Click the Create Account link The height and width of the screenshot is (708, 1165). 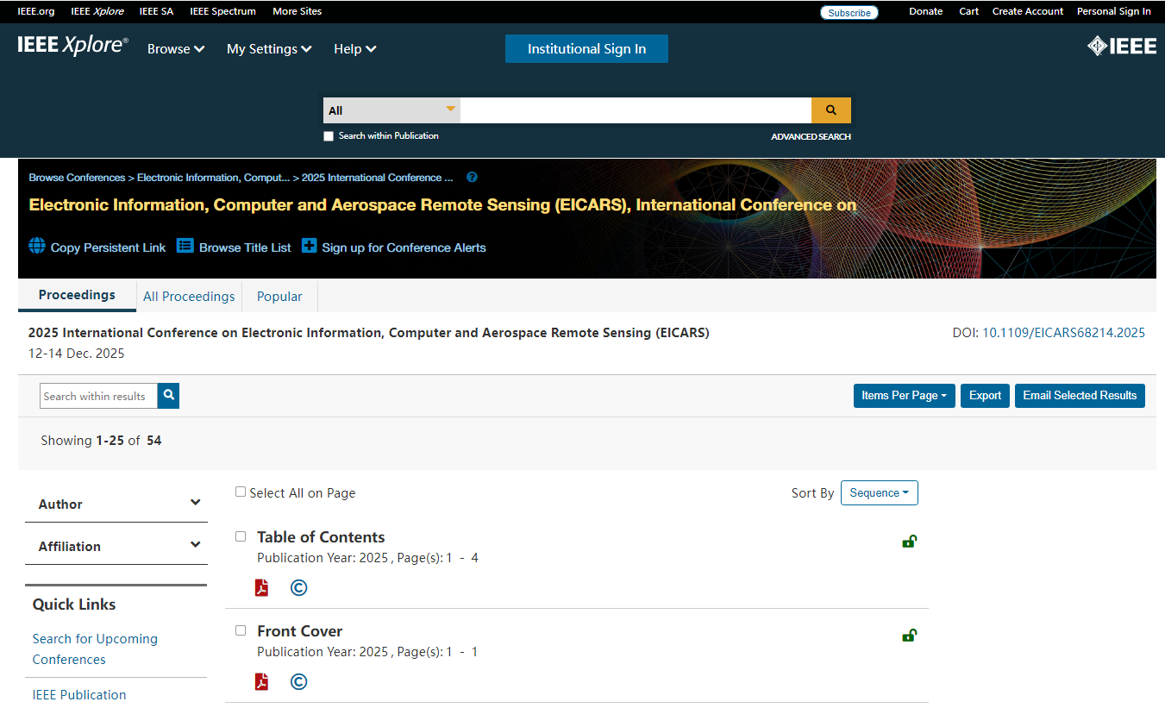(1028, 11)
